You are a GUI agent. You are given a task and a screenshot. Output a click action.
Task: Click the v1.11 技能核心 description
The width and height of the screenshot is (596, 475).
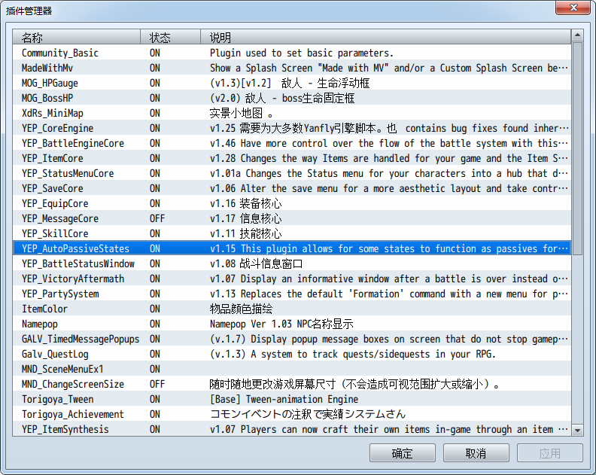click(245, 233)
